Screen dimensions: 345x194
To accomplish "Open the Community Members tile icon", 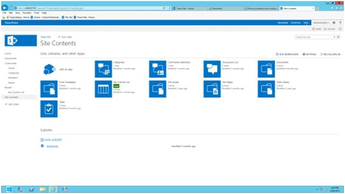I will click(x=158, y=69).
